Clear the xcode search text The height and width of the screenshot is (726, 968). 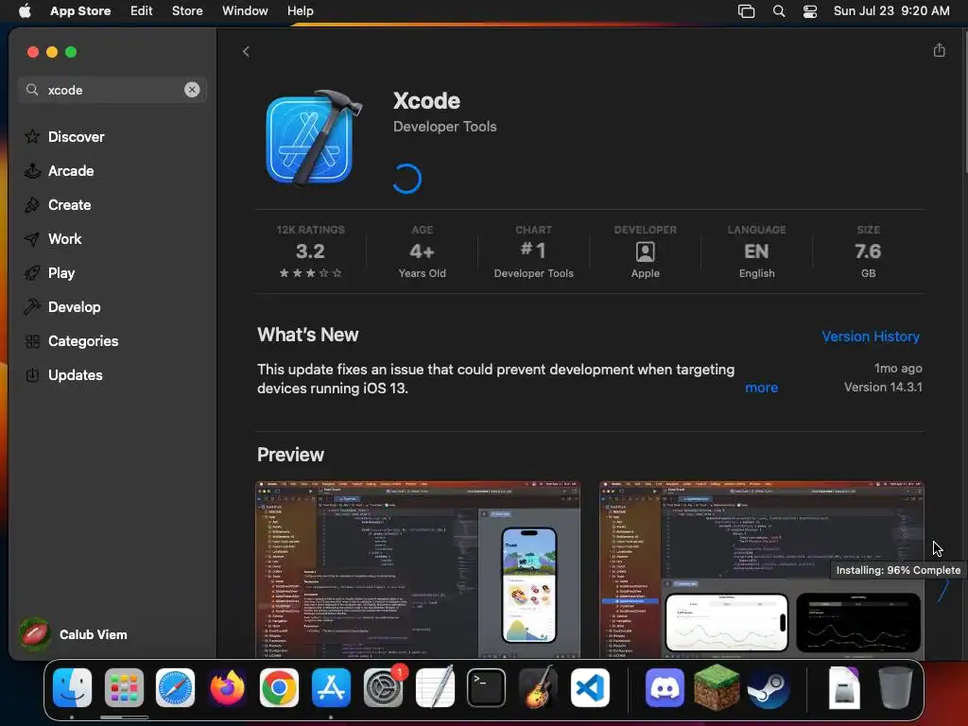click(192, 90)
